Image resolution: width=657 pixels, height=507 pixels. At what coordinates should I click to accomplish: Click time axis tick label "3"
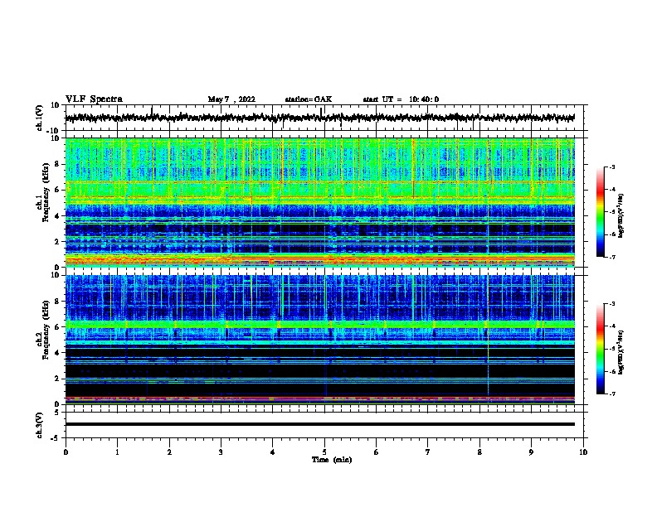pyautogui.click(x=221, y=452)
